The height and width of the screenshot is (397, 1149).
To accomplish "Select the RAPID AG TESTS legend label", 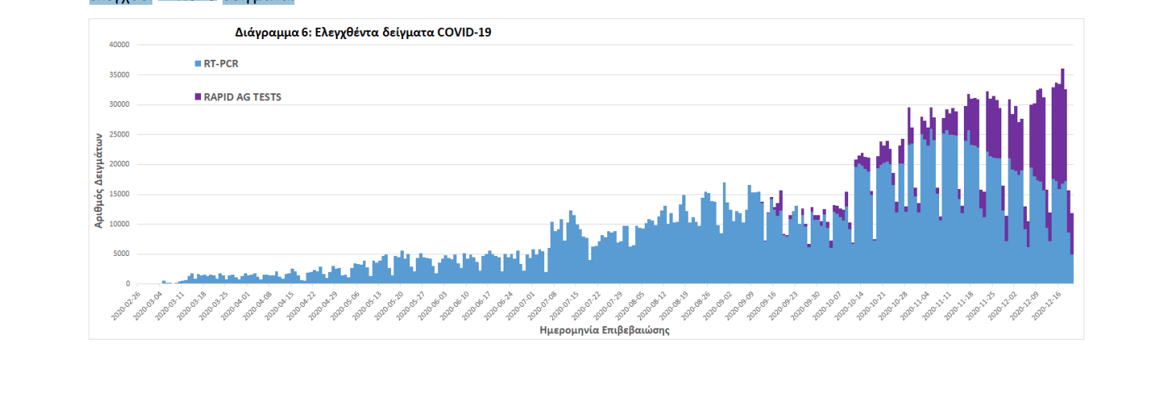I will 243,97.
